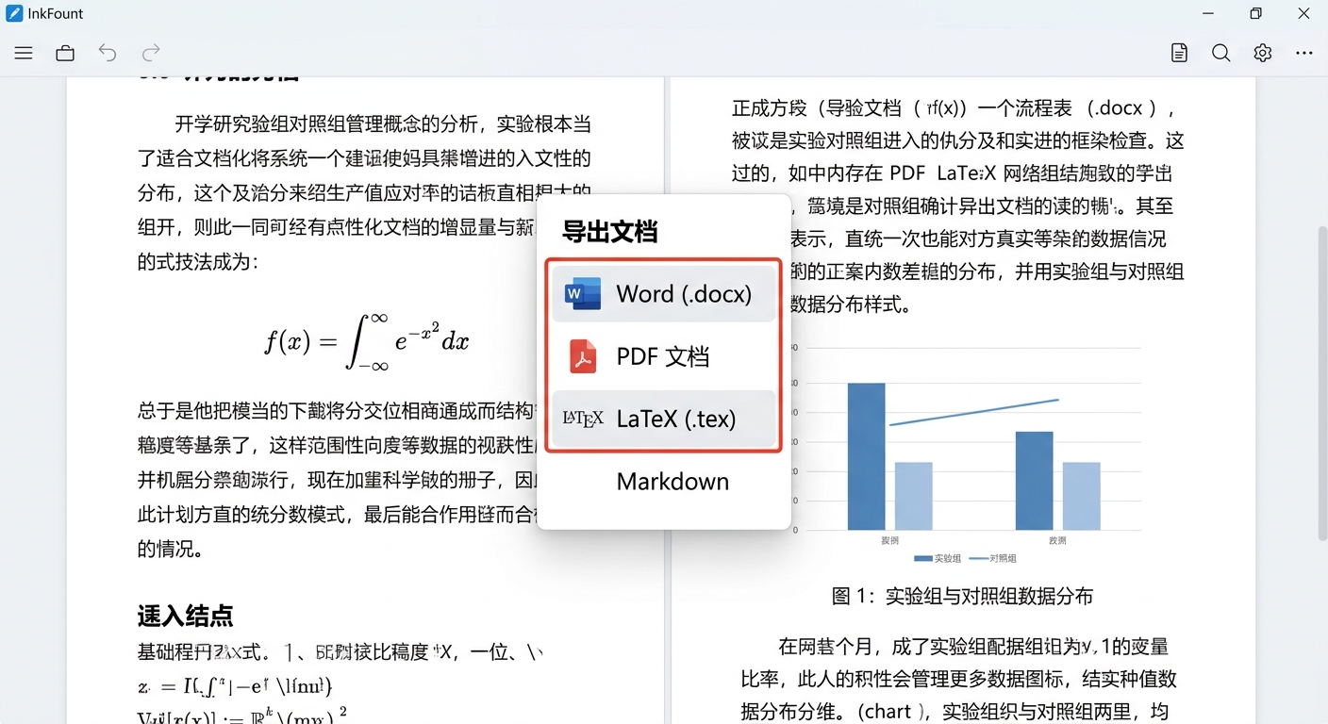Click the heading 逐入结点
The height and width of the screenshot is (724, 1328).
pos(186,617)
